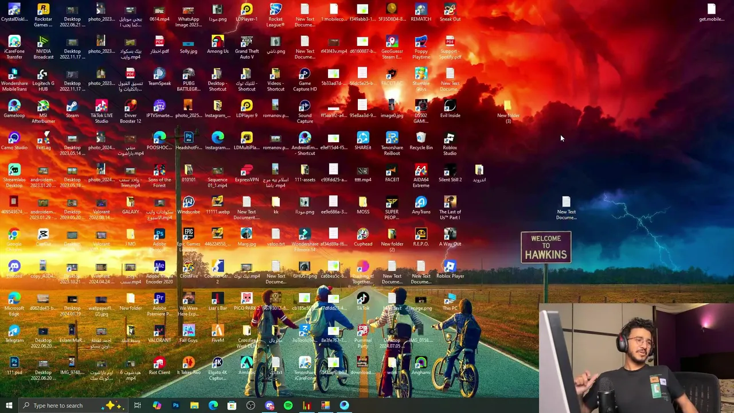Image resolution: width=734 pixels, height=413 pixels.
Task: Open the Windscribe desktop shortcut
Action: [x=189, y=205]
